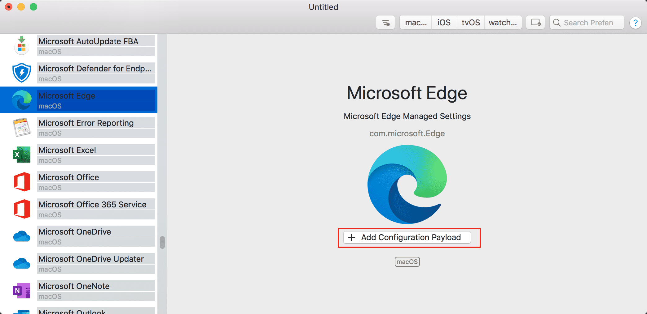Image resolution: width=647 pixels, height=314 pixels.
Task: Select the Microsoft Excel icon
Action: pos(22,155)
